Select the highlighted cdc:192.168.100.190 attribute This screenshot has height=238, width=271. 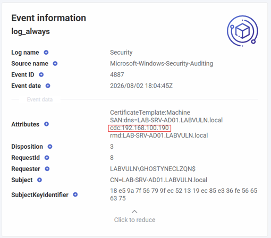[x=139, y=128]
